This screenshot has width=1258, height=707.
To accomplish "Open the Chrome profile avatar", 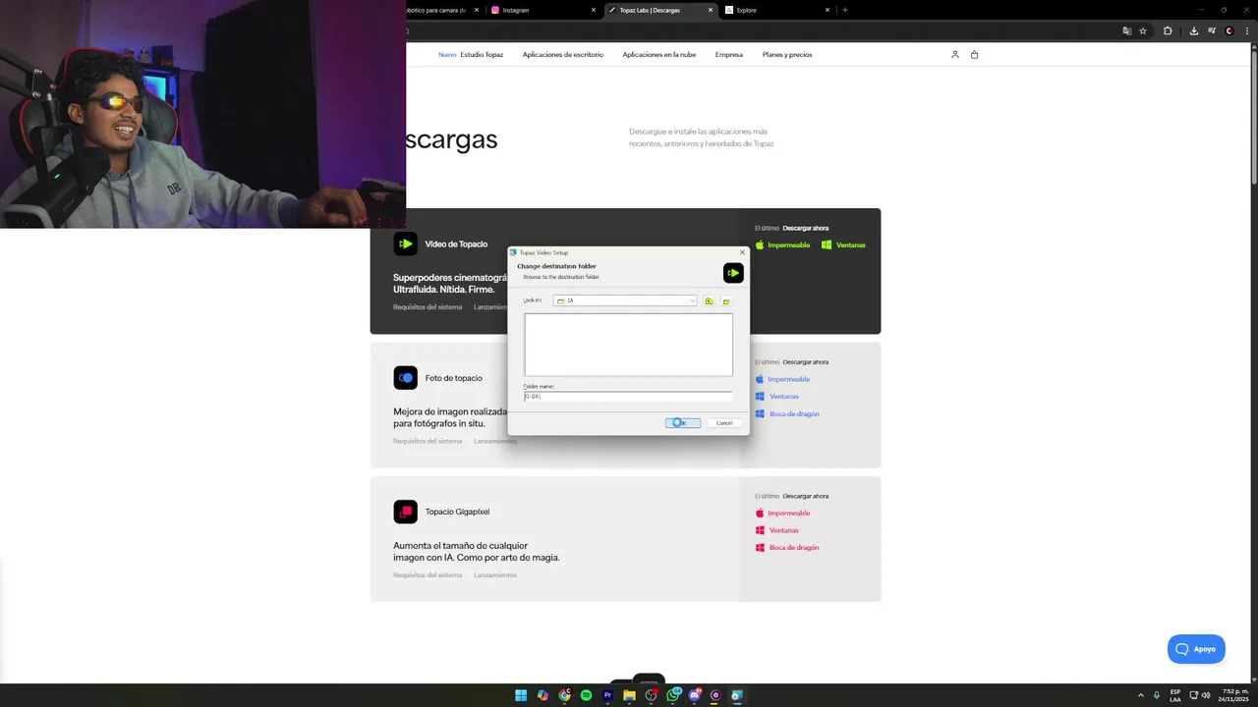I will click(x=1229, y=30).
